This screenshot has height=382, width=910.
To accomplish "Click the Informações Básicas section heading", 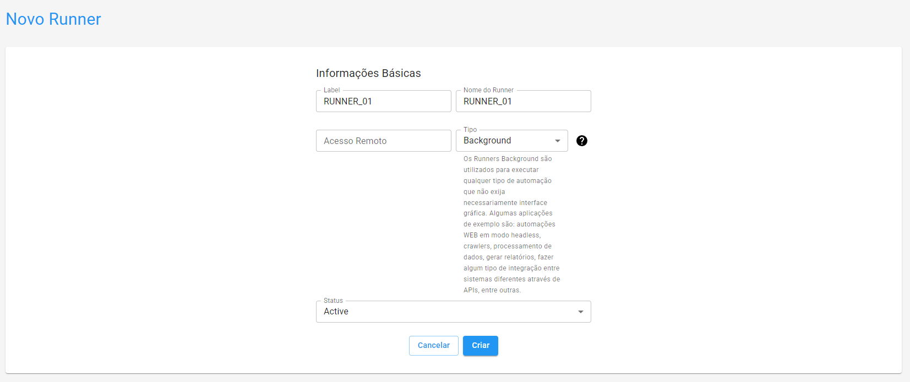I will [368, 73].
